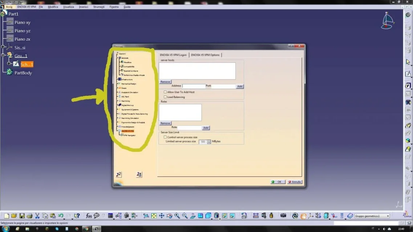Select the Rotate view tool
Screen dimensions: 413x232
[169, 216]
